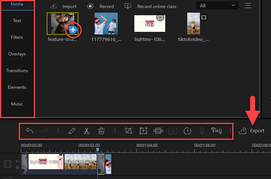Screen dimensions: 271x179
Task: Click the Zoom tool icon
Action: (143, 131)
